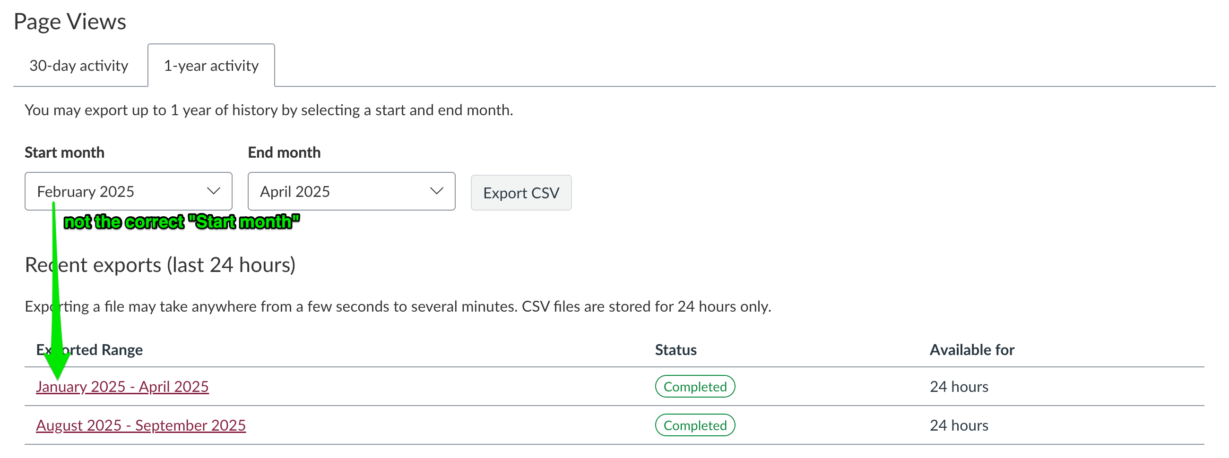
Task: Download the January 2025 - April 2025 export
Action: (122, 386)
